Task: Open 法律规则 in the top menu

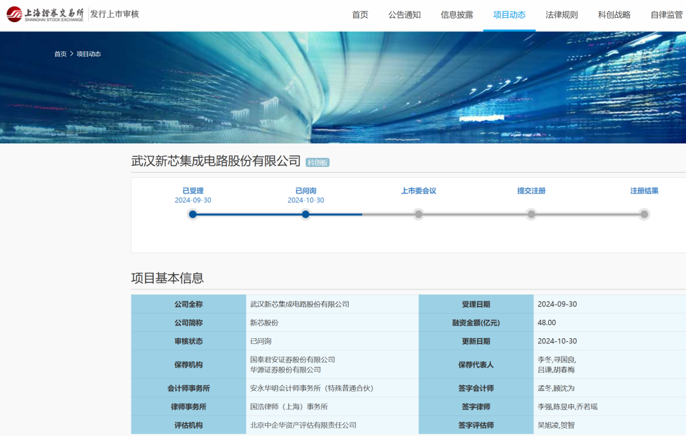Action: pyautogui.click(x=562, y=15)
